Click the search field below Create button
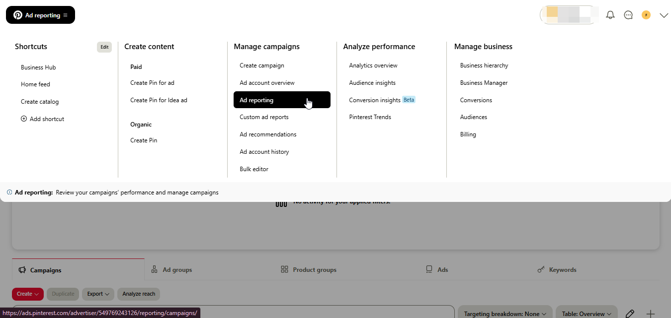This screenshot has height=318, width=671. 233,312
